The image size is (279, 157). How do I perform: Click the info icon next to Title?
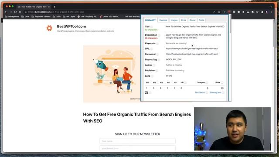(x=151, y=27)
